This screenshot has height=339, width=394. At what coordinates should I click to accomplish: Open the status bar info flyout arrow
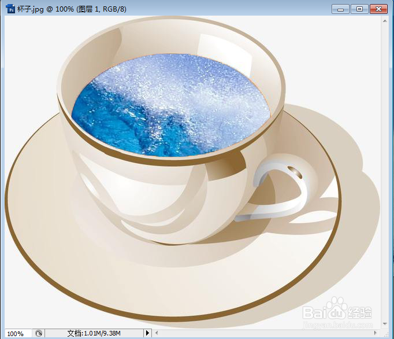point(148,333)
